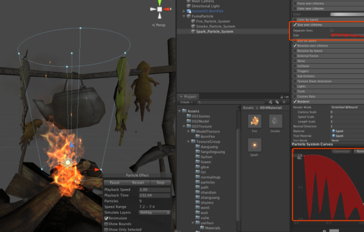Image resolution: width=364 pixels, height=232 pixels.
Task: Enable the Force over Lifetime module checkbox
Action: click(295, 4)
